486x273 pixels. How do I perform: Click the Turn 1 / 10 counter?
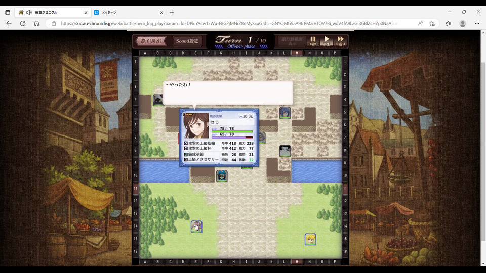(x=241, y=40)
